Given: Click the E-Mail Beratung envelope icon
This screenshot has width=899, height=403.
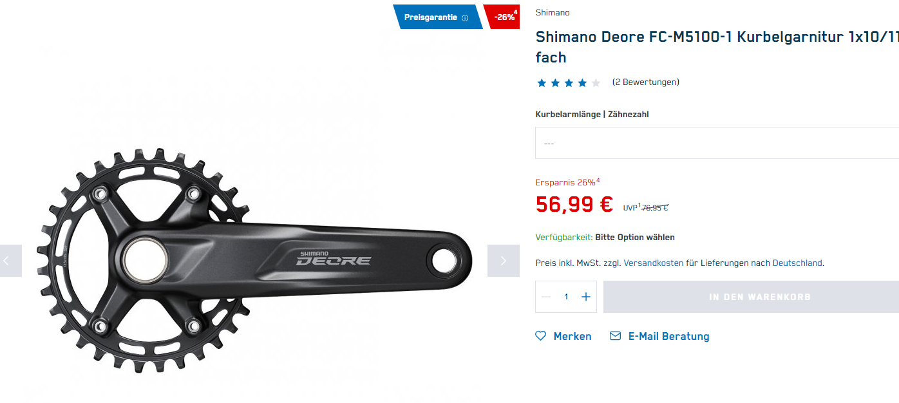Looking at the screenshot, I should pos(615,336).
